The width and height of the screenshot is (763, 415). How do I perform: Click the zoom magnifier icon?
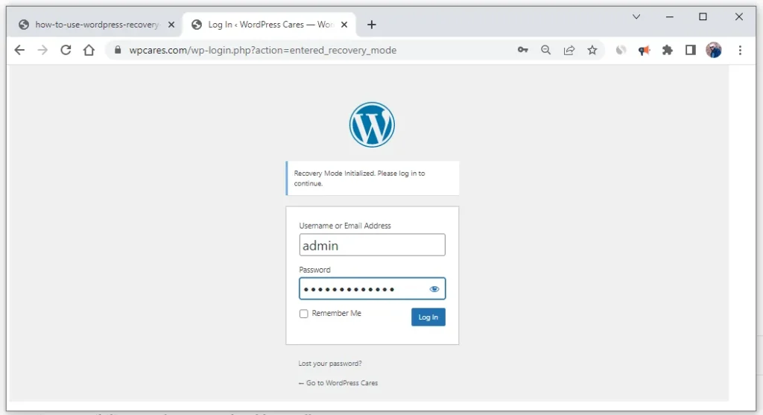[545, 50]
